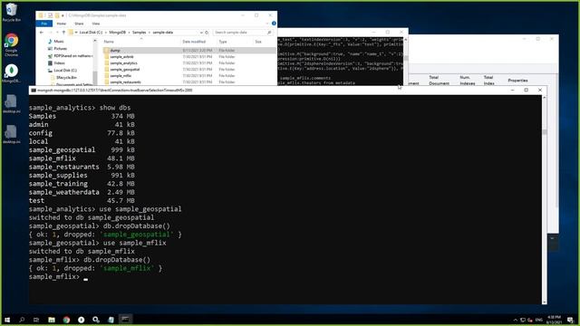Launch Google Chrome from the desktop

11,44
